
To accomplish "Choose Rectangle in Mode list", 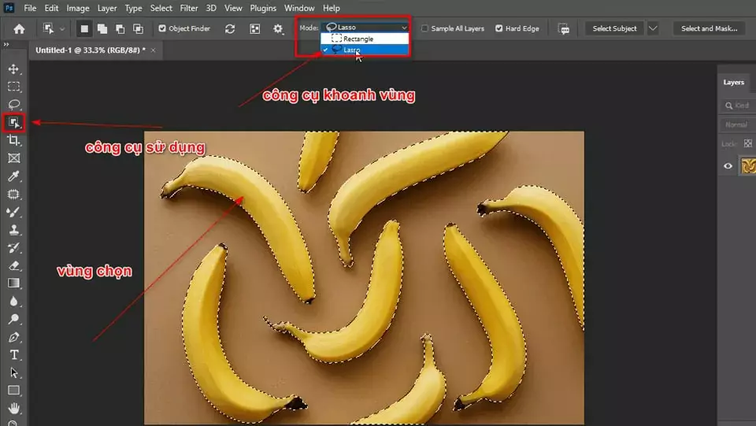I will 365,39.
